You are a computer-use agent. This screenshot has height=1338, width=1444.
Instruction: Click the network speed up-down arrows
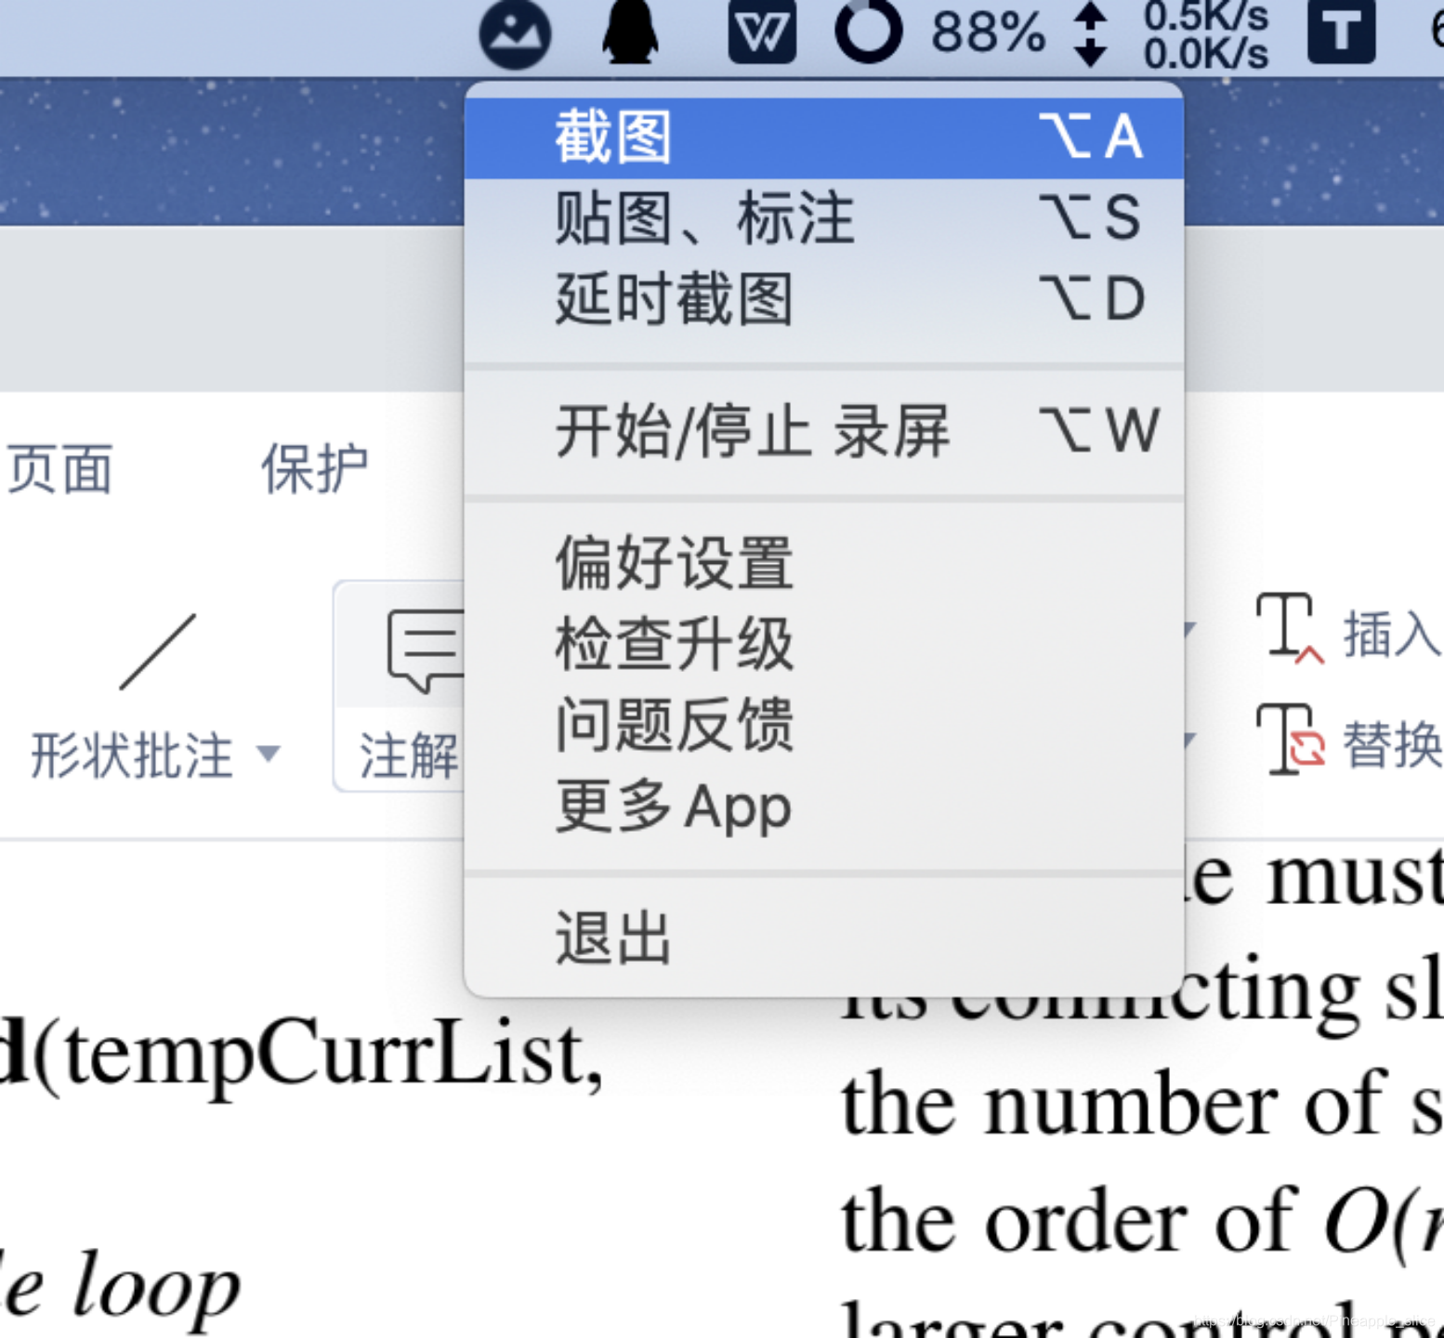[x=1090, y=33]
